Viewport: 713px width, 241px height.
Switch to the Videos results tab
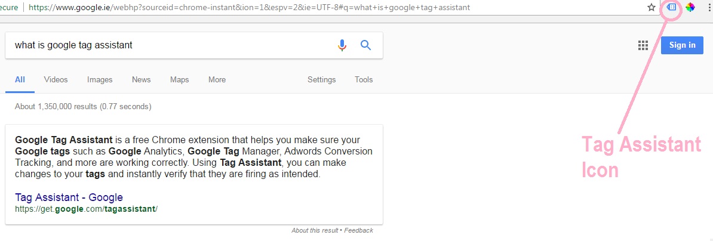(x=56, y=79)
